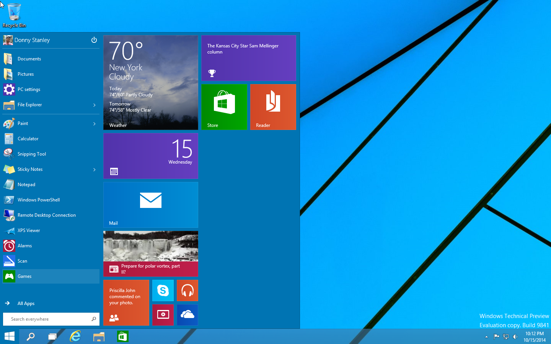Open Windows PowerShell from the list
The height and width of the screenshot is (344, 551).
tap(38, 200)
